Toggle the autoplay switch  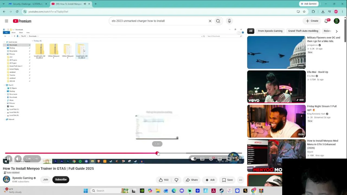(194, 159)
